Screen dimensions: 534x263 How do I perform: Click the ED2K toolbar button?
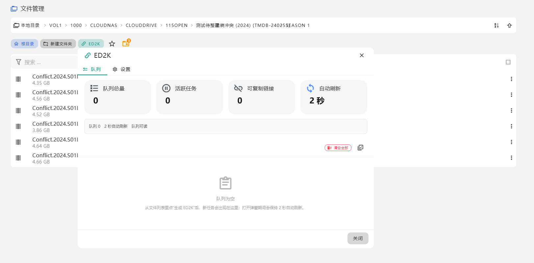point(91,44)
